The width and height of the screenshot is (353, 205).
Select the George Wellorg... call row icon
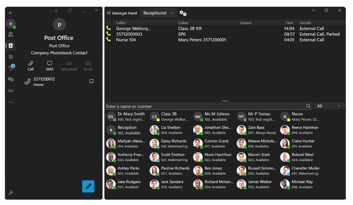[x=108, y=28]
